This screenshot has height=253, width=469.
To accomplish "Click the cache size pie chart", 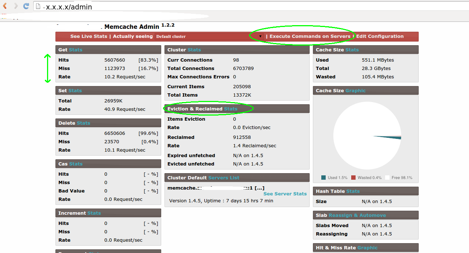I will coord(367,136).
